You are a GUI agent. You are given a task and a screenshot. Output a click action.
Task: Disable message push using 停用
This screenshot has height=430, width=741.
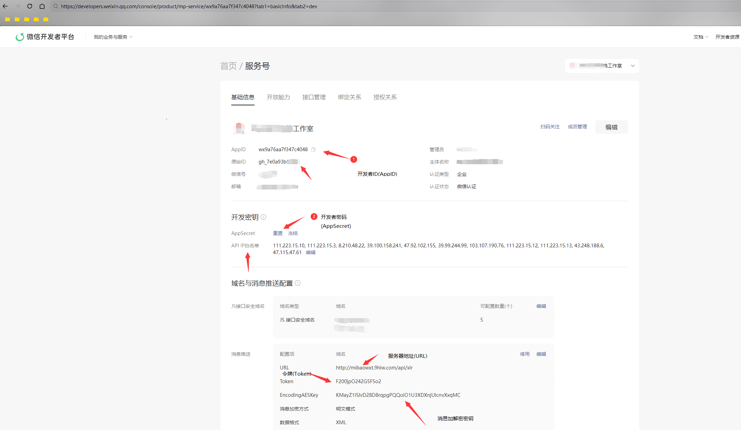(x=524, y=354)
